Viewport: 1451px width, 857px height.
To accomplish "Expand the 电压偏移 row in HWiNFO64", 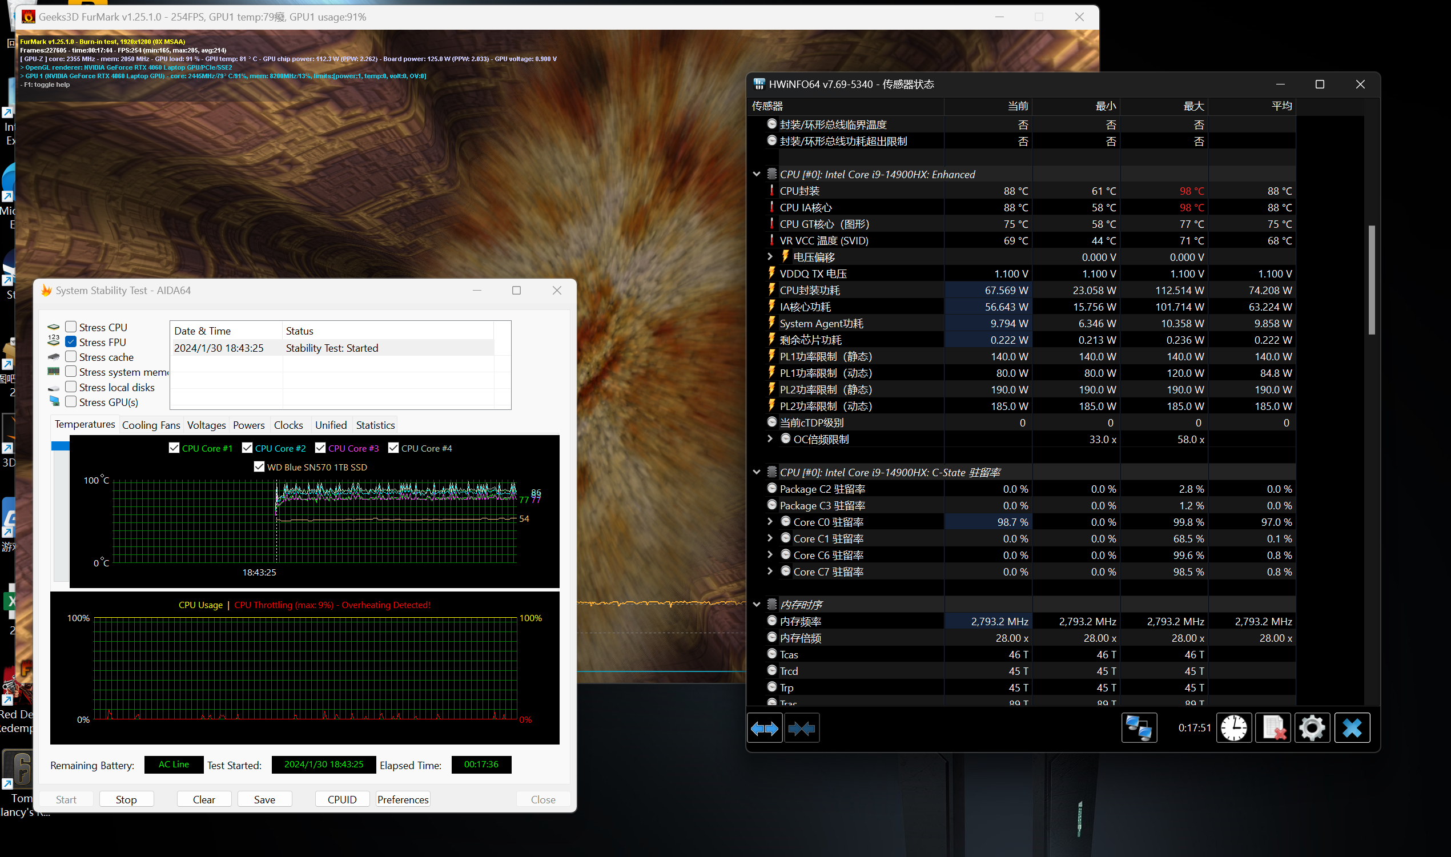I will coord(759,257).
